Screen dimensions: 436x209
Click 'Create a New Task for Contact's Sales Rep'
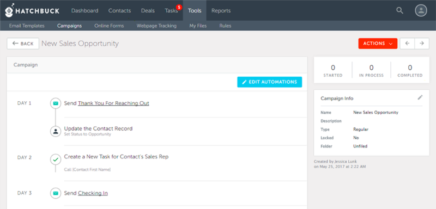116,157
